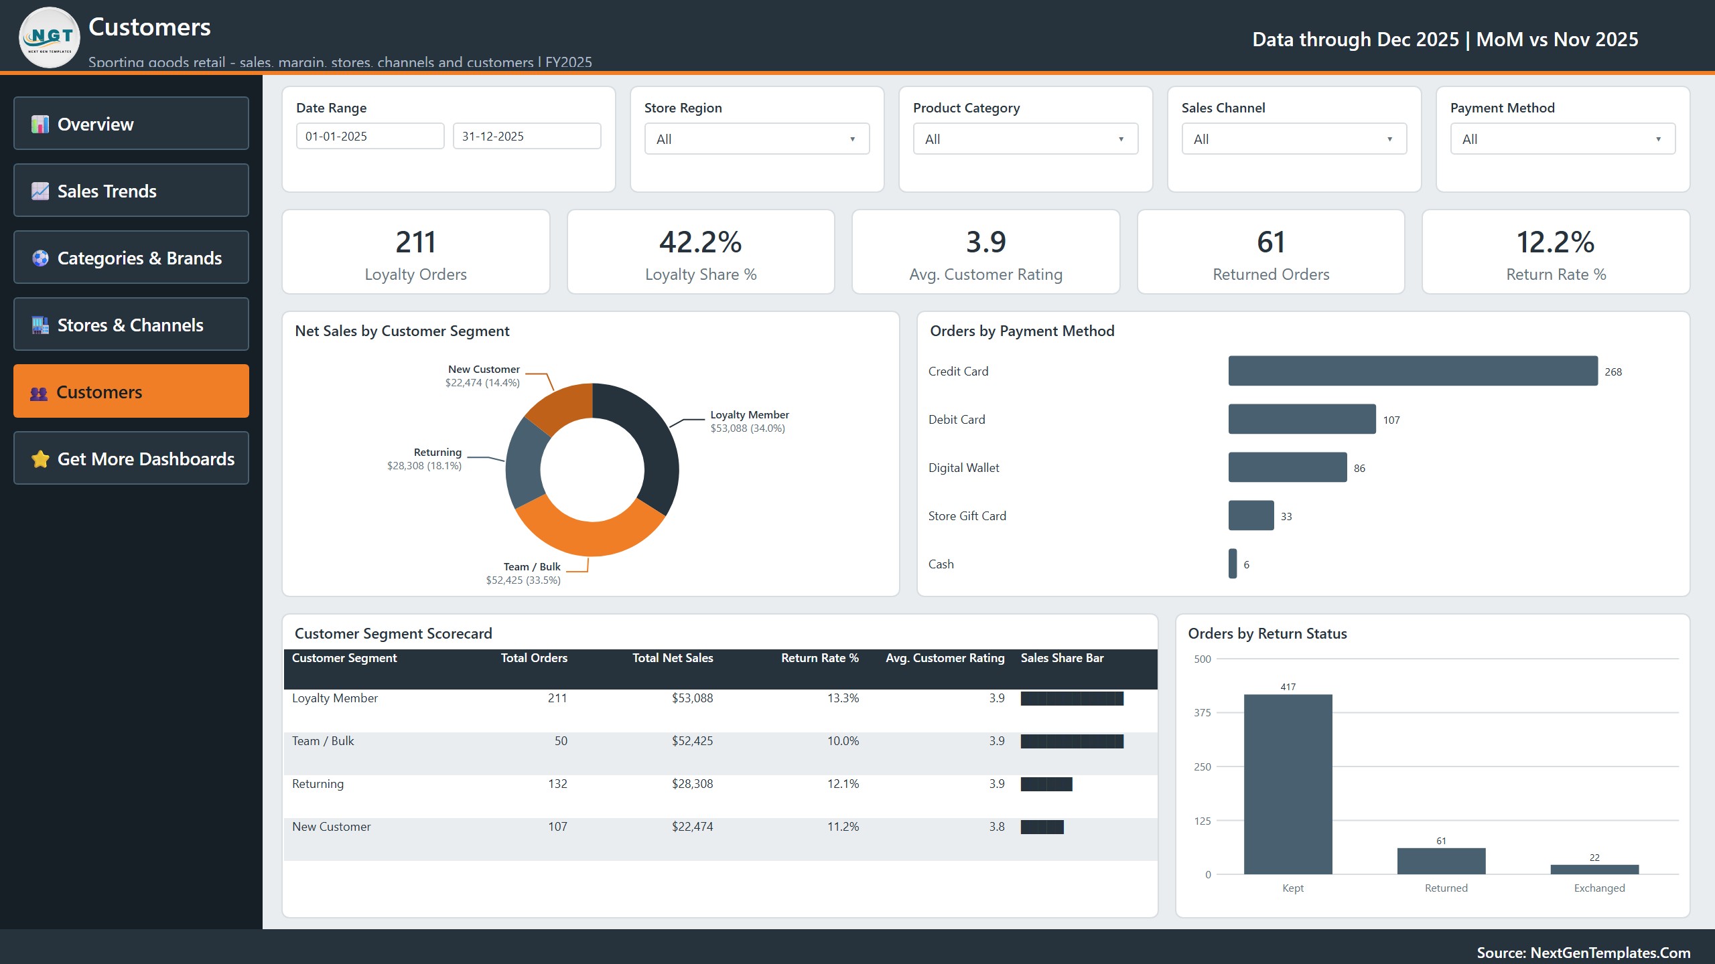The width and height of the screenshot is (1715, 964).
Task: Select the 61 Returned Orders card
Action: (1271, 252)
